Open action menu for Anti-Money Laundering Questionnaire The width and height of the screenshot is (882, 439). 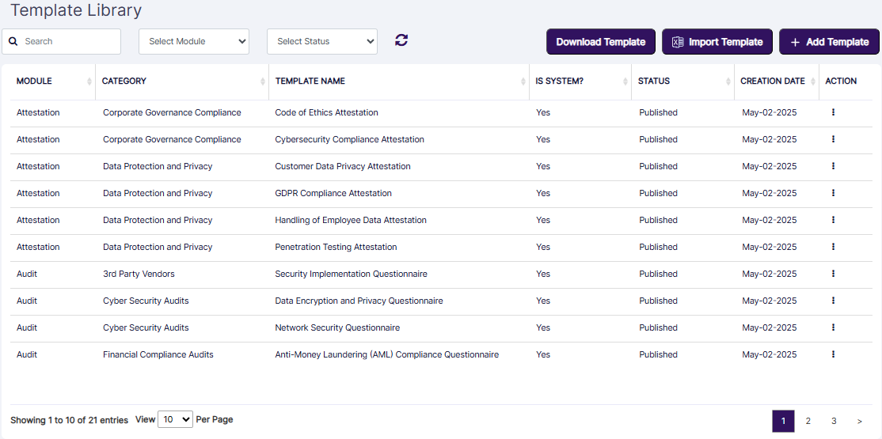[833, 354]
